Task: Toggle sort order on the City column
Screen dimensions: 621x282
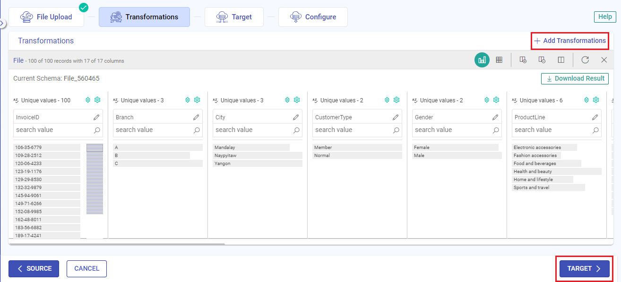Action: tap(287, 100)
